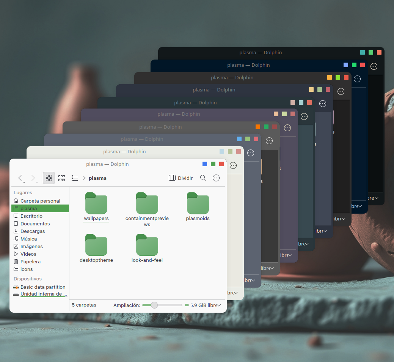Open menu icon of gray fourth window
This screenshot has height=362, width=394.
click(269, 141)
